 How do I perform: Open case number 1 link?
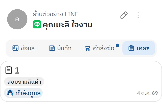tap(17, 70)
